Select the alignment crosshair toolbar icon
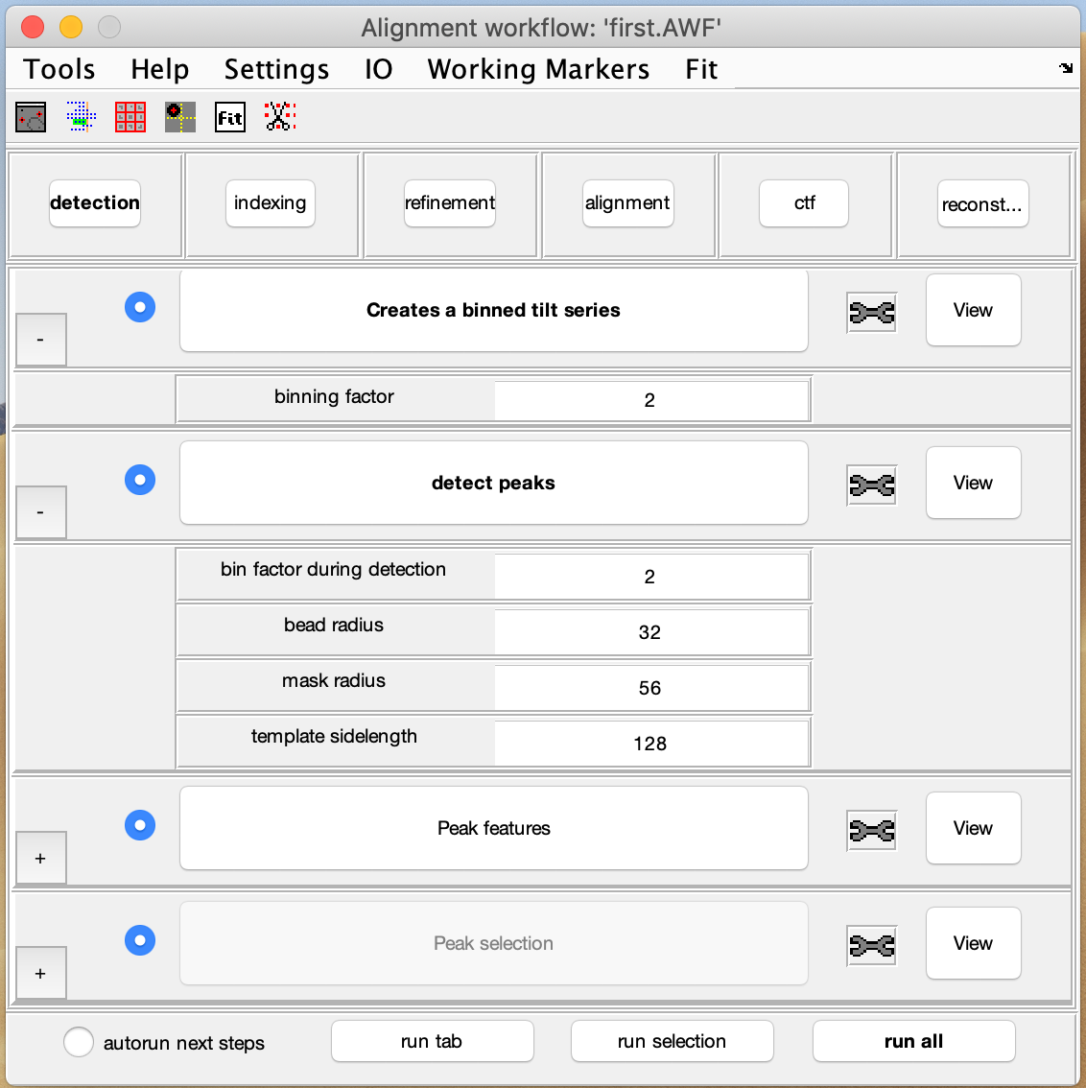The width and height of the screenshot is (1086, 1088). [x=180, y=116]
